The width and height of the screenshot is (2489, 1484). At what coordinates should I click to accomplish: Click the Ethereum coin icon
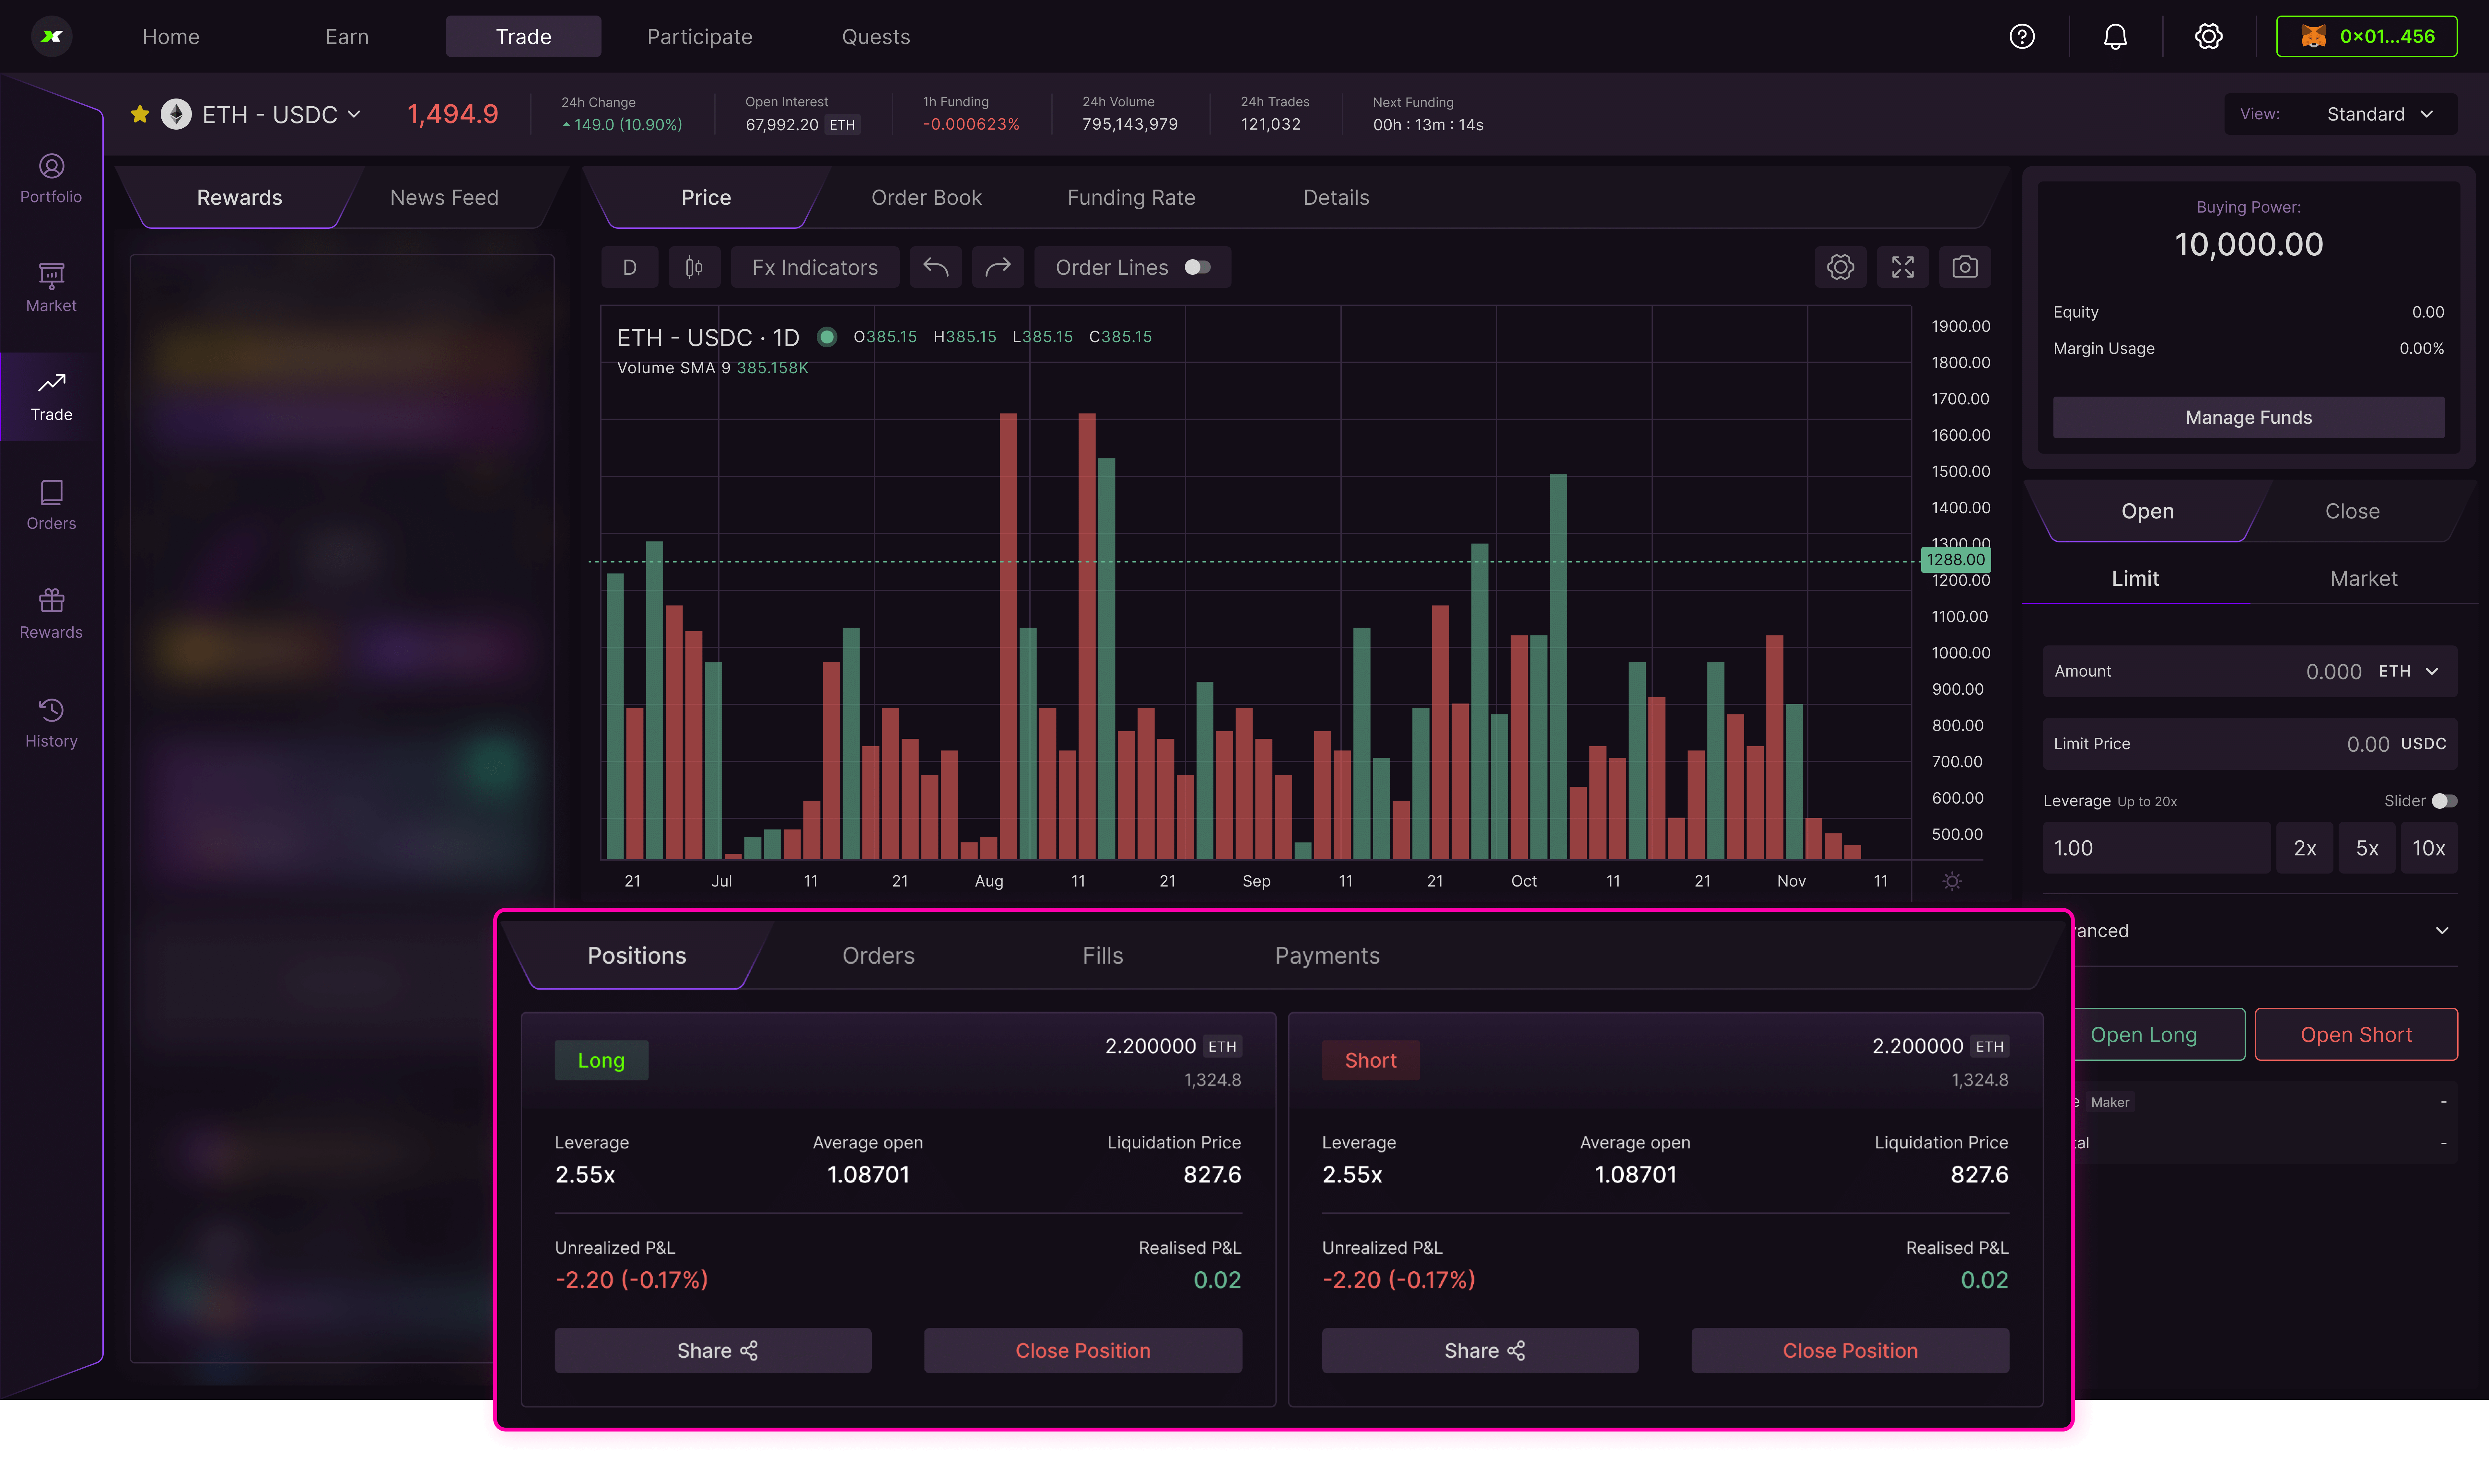pos(176,114)
